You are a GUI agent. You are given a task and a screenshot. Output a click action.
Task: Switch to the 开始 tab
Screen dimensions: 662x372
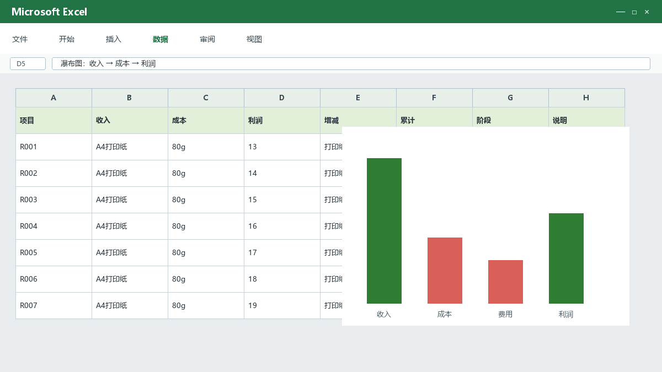coord(67,39)
